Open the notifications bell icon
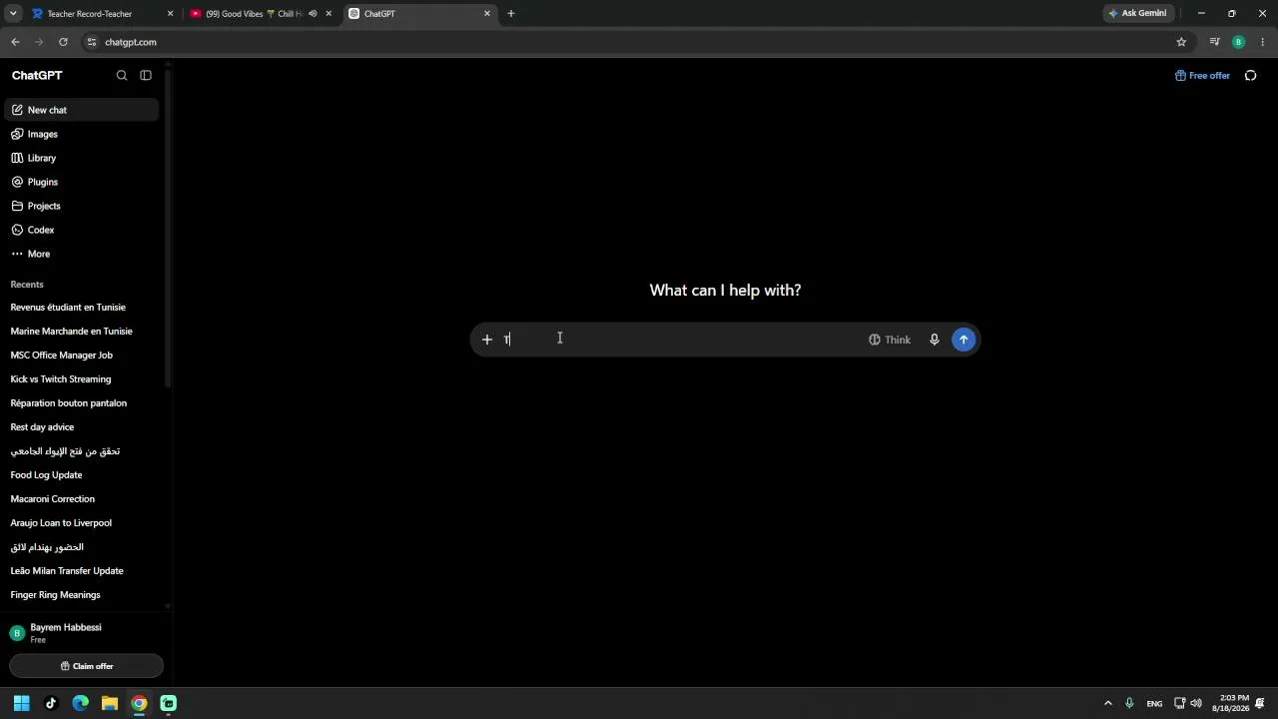The width and height of the screenshot is (1278, 719). coord(1260,703)
